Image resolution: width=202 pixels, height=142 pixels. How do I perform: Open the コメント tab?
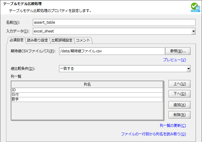[x=83, y=40]
